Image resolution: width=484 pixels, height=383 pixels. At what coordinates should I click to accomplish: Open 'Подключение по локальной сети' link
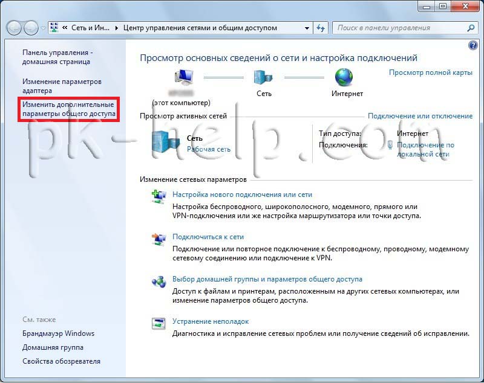(425, 149)
